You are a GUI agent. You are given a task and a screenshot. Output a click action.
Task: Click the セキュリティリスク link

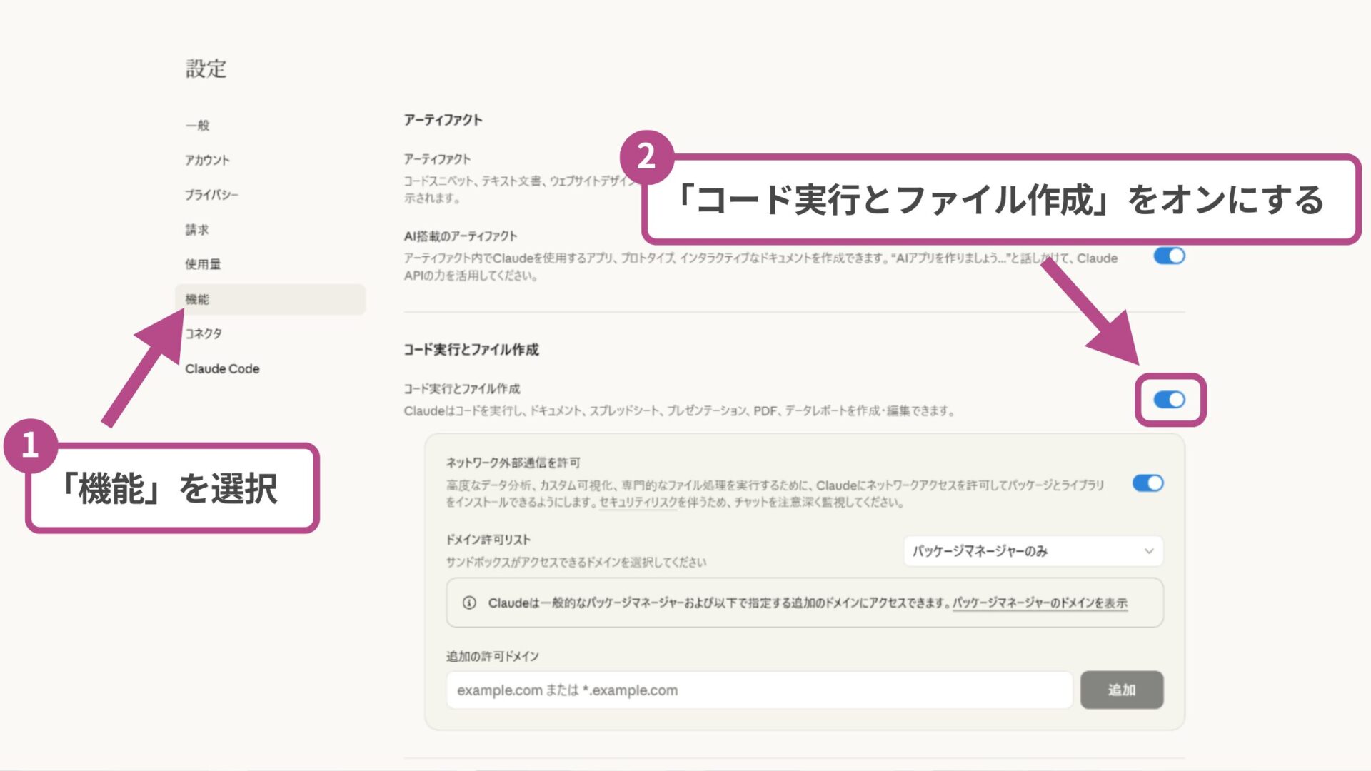coord(638,501)
